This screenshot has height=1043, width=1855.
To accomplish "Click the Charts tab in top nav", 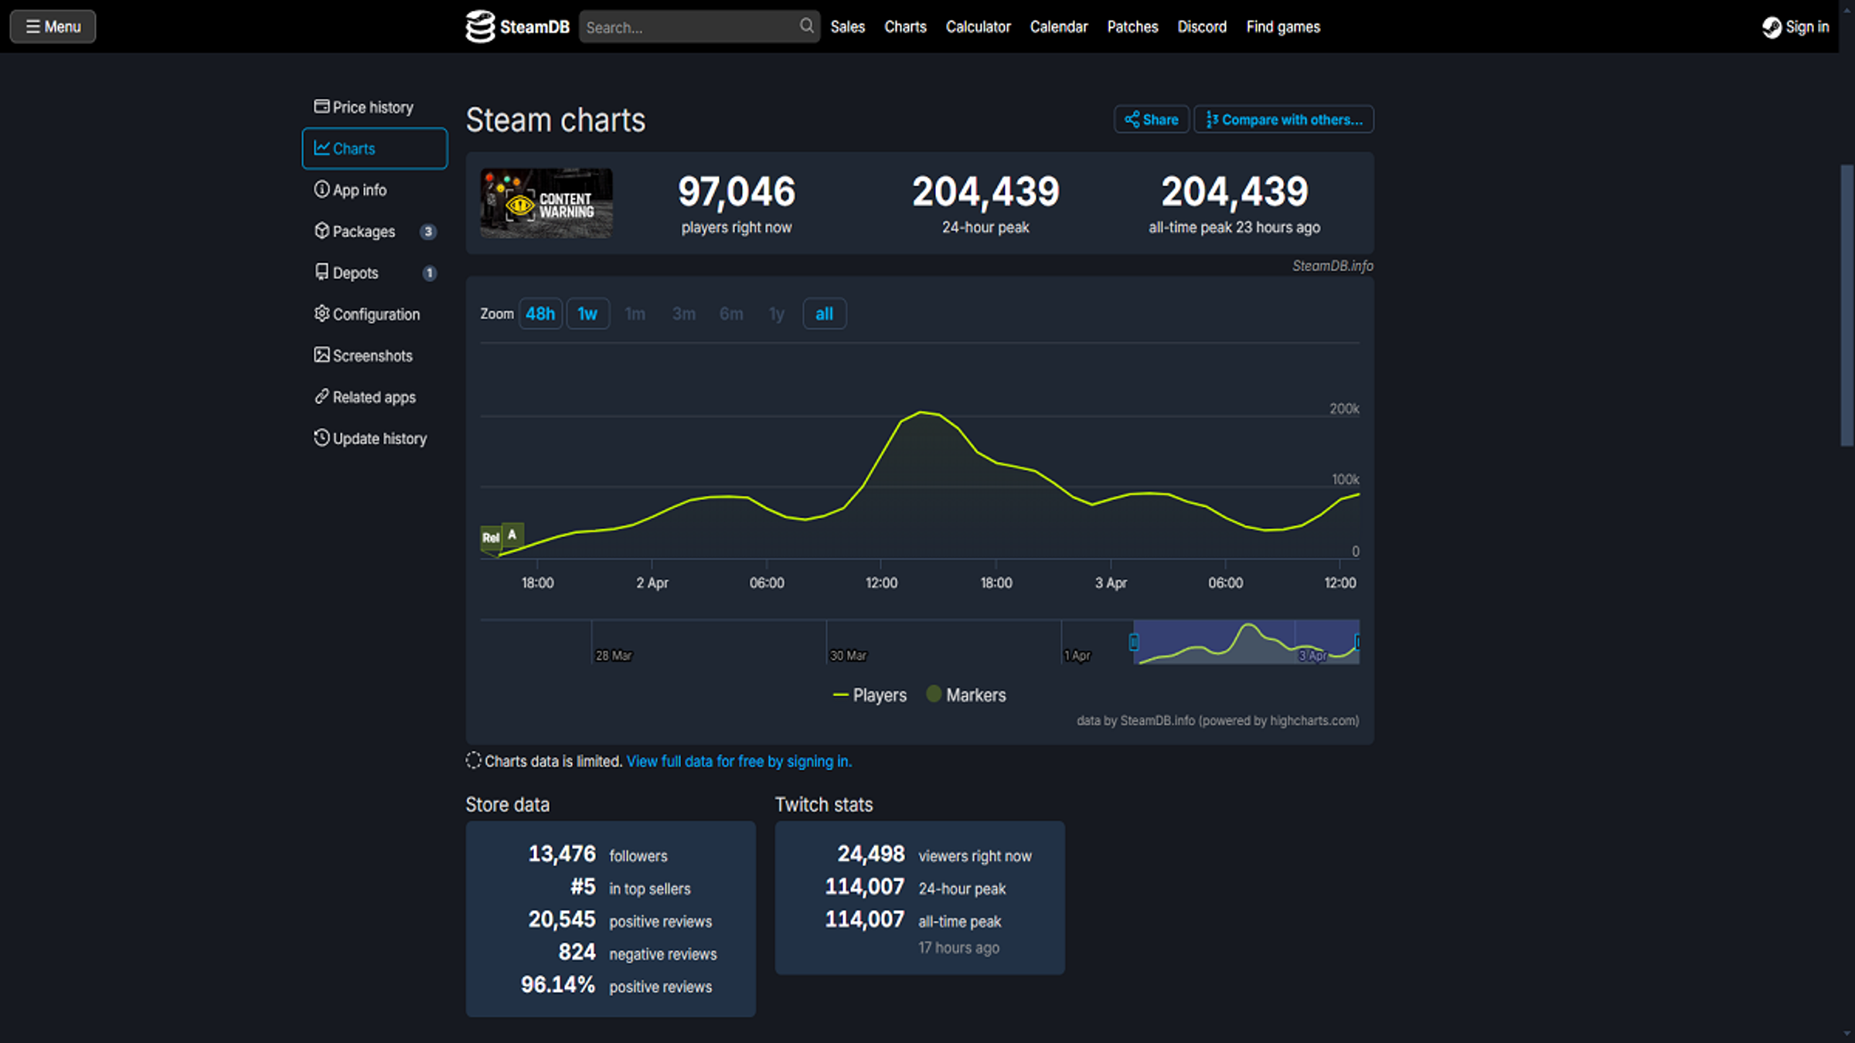I will 904,27.
